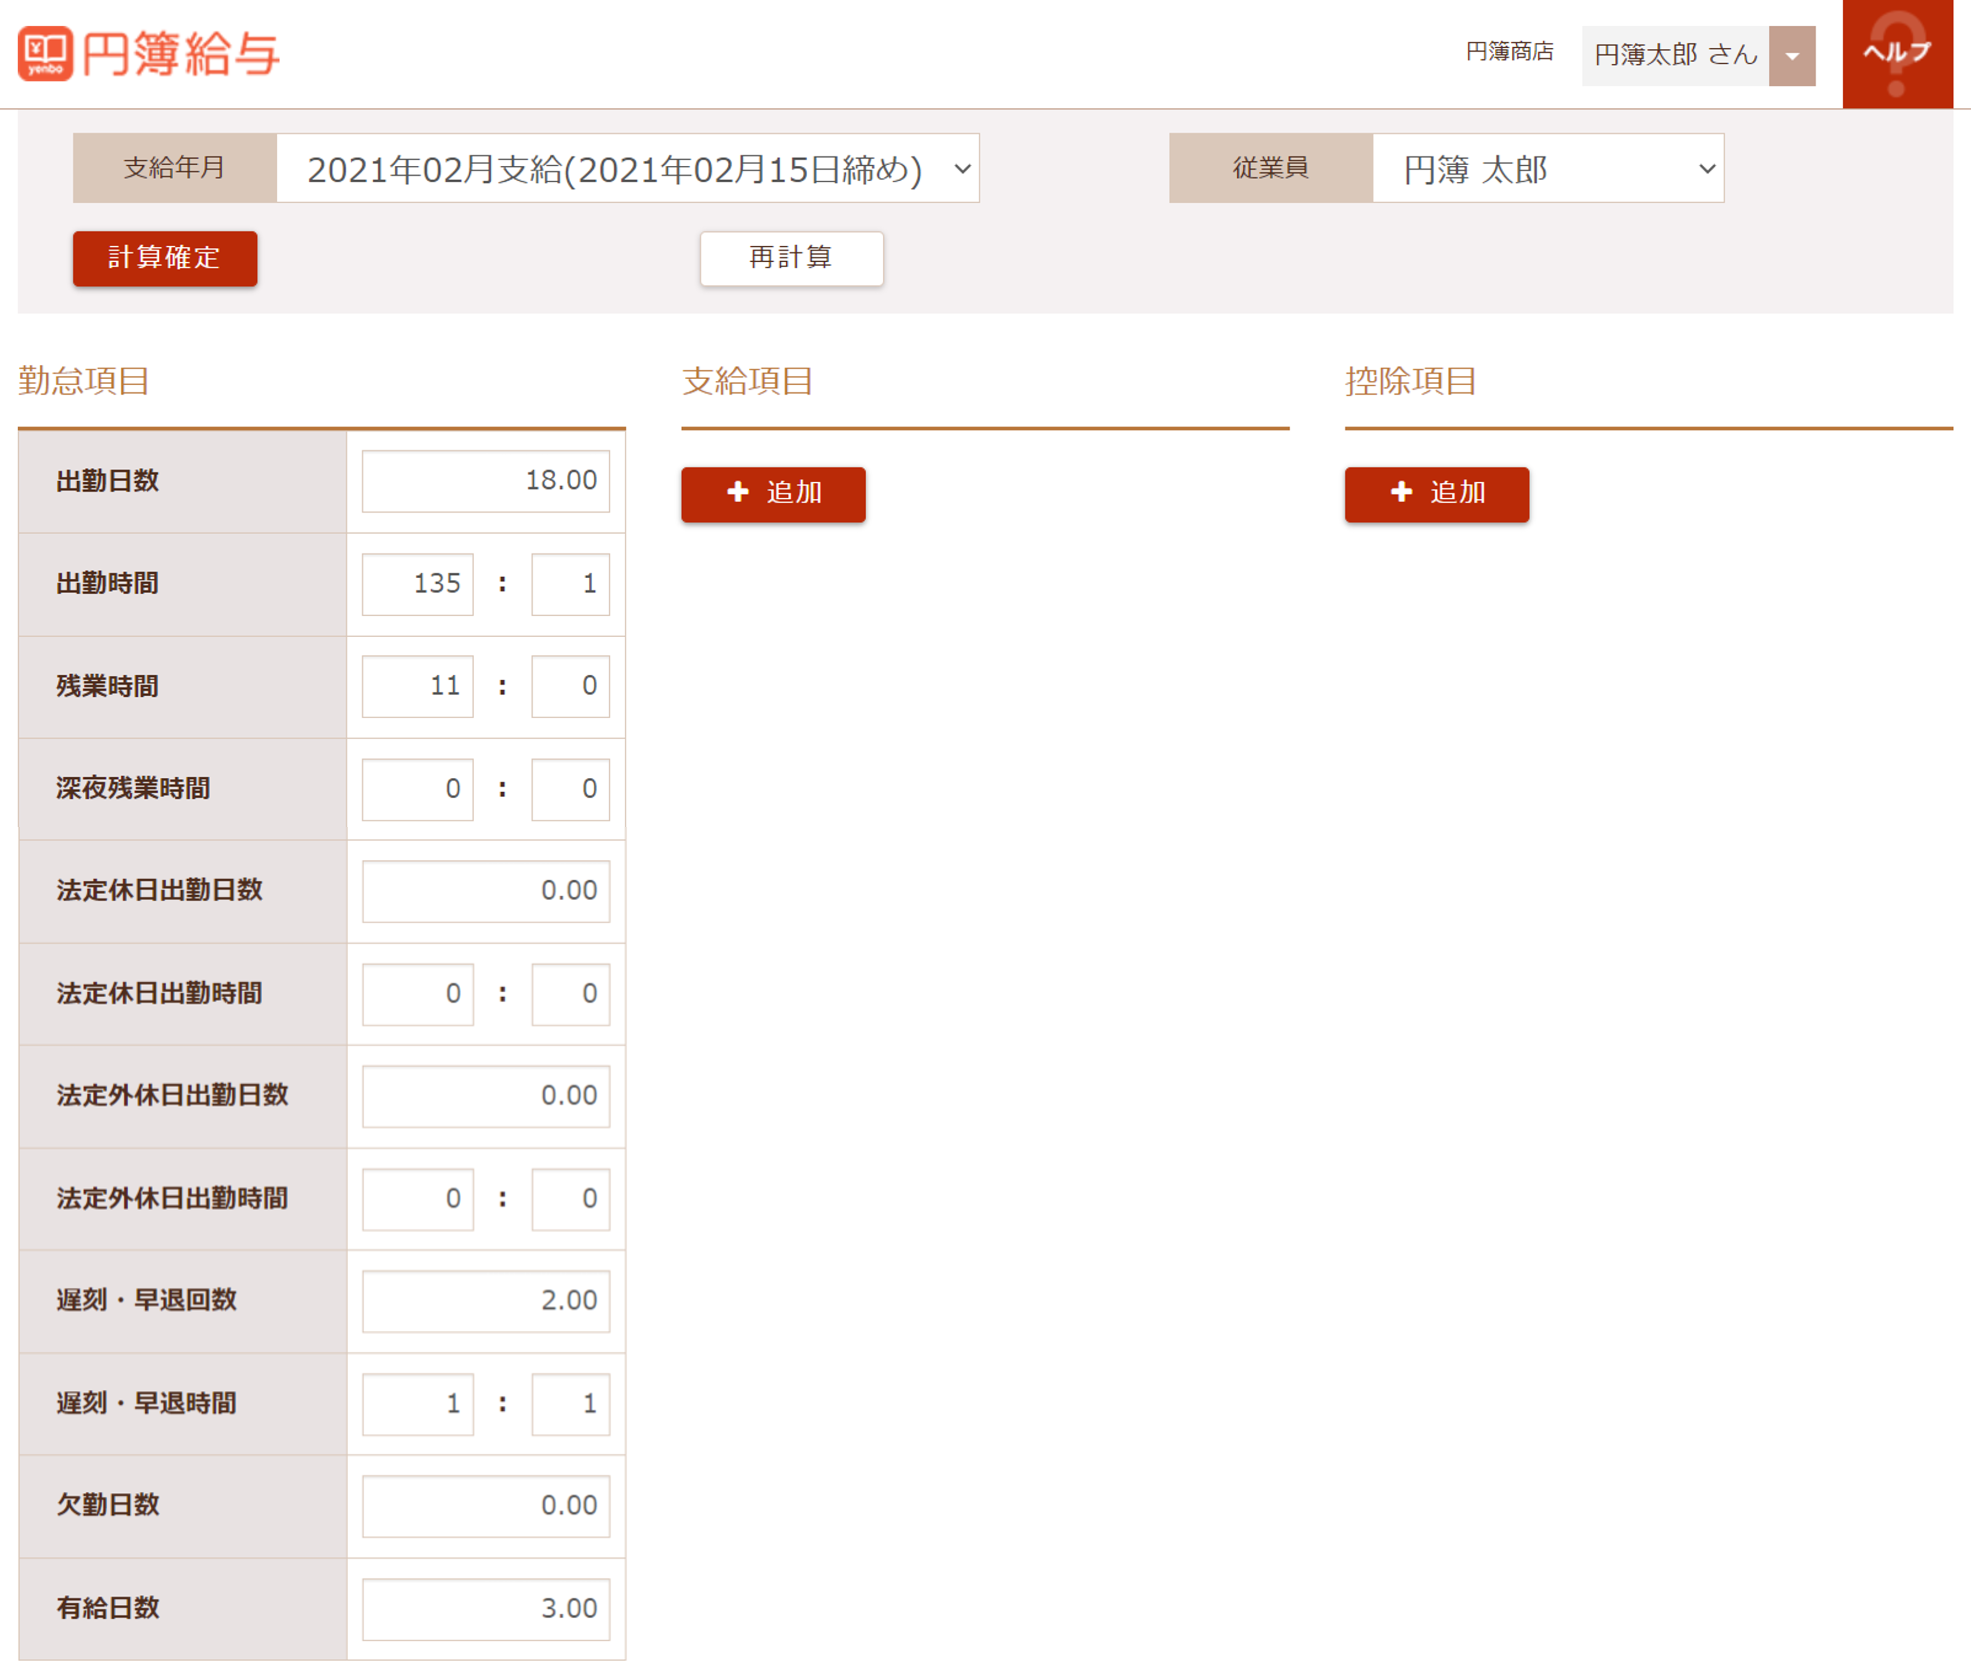Click the 従業員 field label
1971x1673 pixels.
tap(1271, 169)
